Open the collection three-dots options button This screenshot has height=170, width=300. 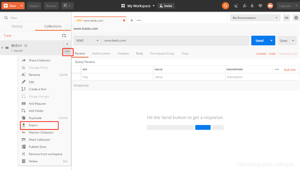[67, 51]
